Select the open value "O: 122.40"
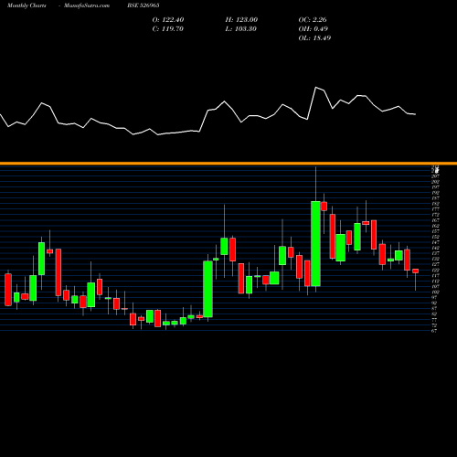 tap(168, 20)
